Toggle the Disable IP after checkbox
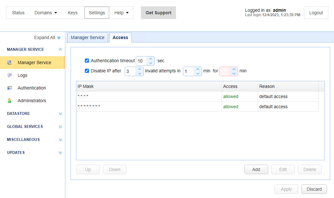Image resolution: width=334 pixels, height=198 pixels. click(x=87, y=71)
